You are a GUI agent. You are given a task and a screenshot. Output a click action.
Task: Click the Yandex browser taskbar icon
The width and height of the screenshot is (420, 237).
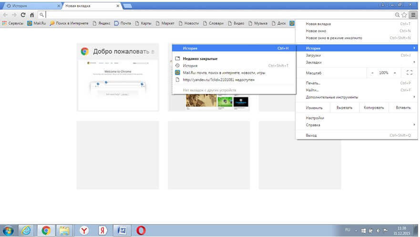coord(83,230)
